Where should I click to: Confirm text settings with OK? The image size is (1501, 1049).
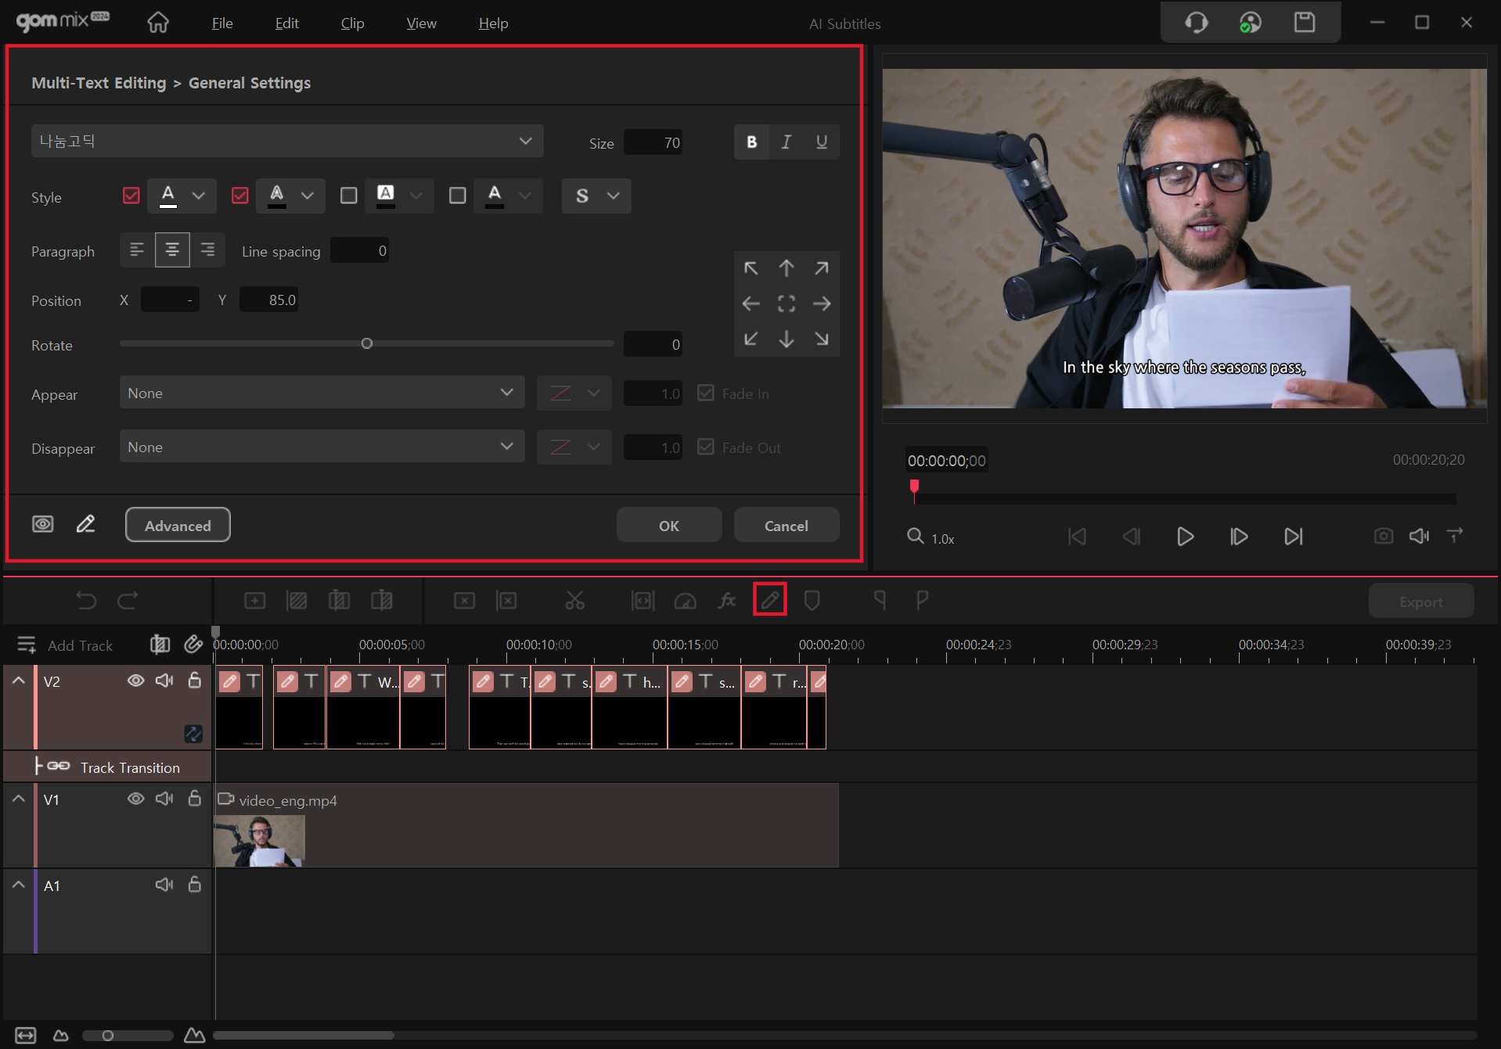coord(668,525)
